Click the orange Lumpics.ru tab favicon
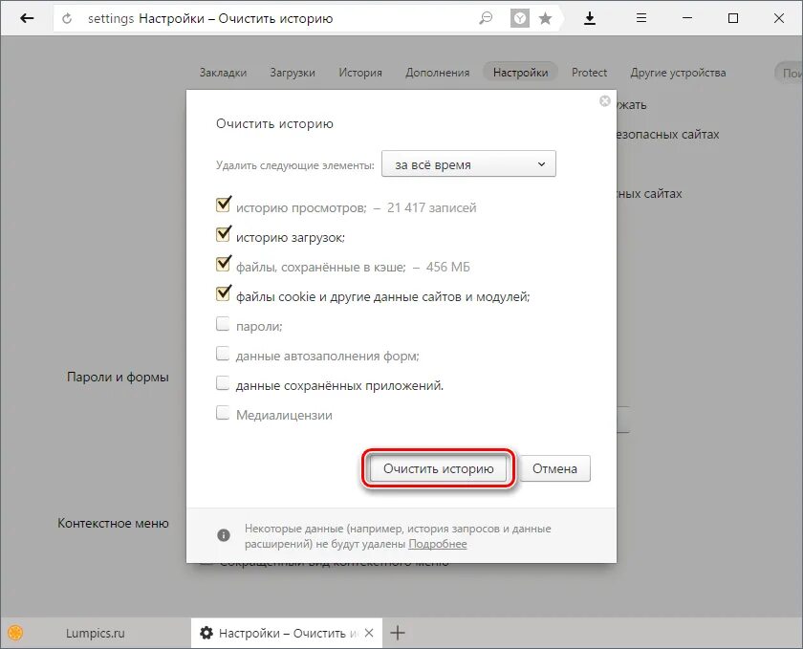 [16, 633]
